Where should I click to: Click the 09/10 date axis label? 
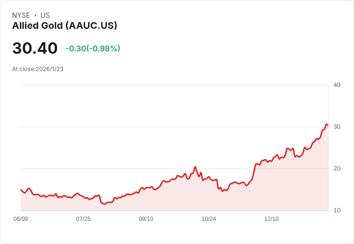click(146, 219)
